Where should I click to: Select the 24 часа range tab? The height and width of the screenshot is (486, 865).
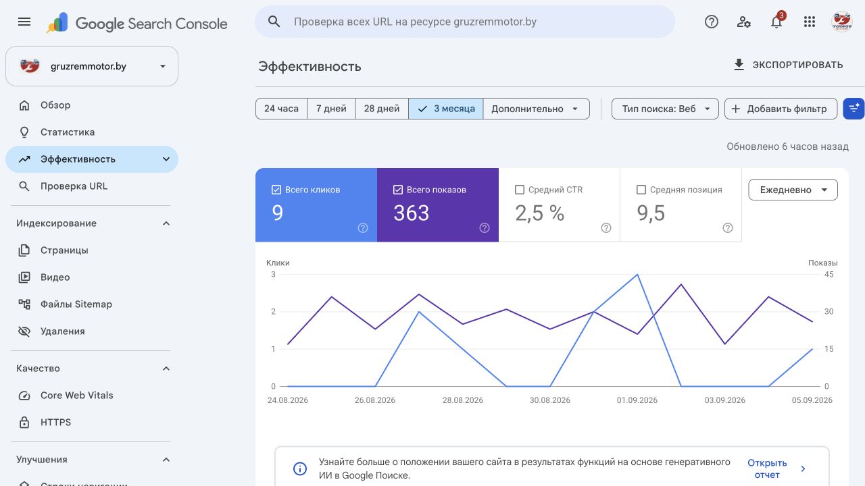(281, 109)
